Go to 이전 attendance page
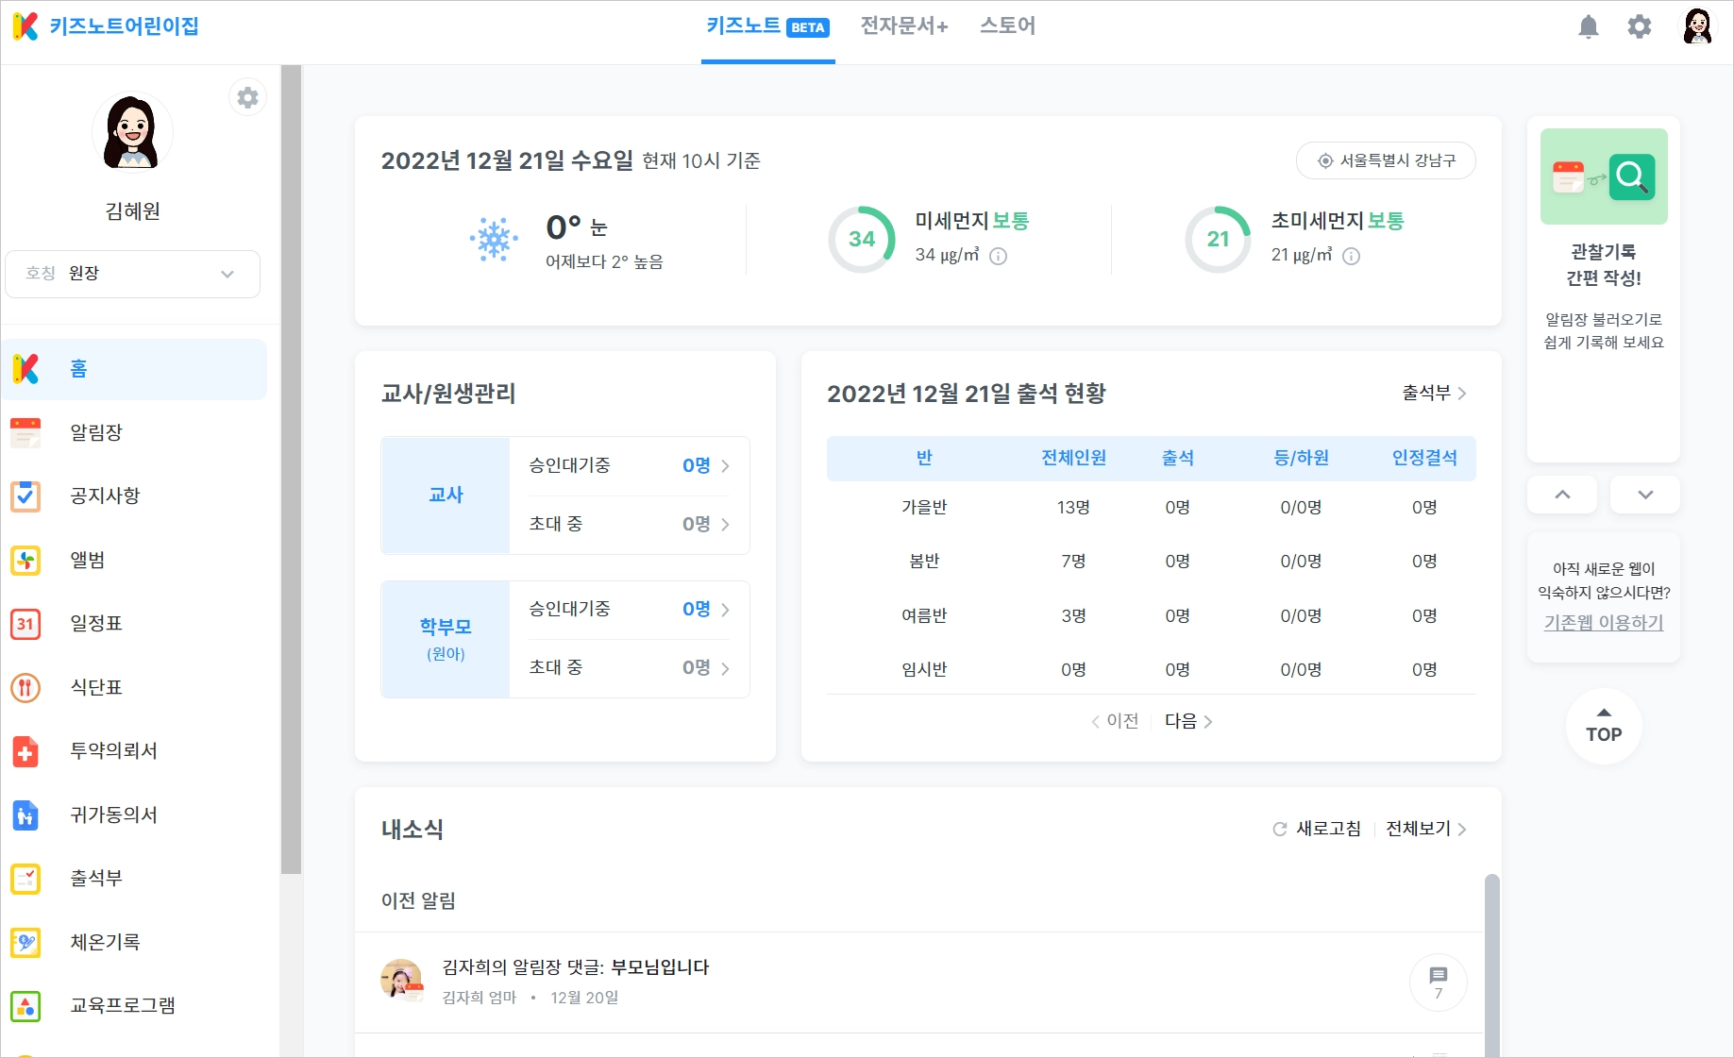This screenshot has width=1734, height=1058. point(1115,721)
